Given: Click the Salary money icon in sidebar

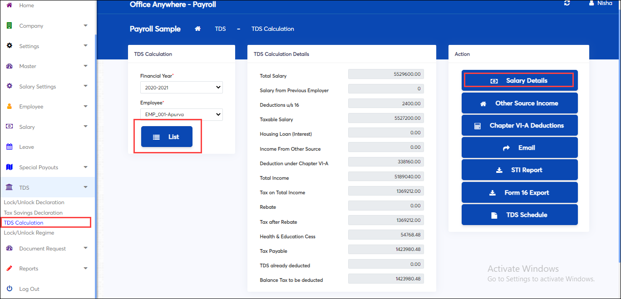Looking at the screenshot, I should pyautogui.click(x=10, y=127).
